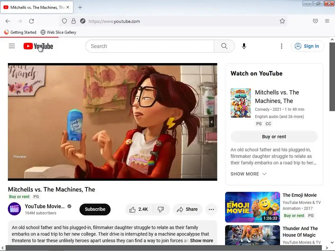Open YouTube Movies channel name link
335x251 pixels.
click(44, 207)
